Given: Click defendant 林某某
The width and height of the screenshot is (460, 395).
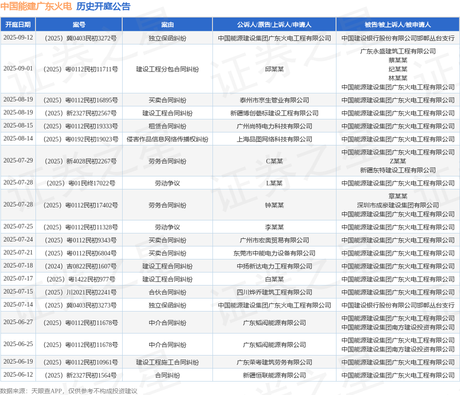Looking at the screenshot, I should (398, 78).
